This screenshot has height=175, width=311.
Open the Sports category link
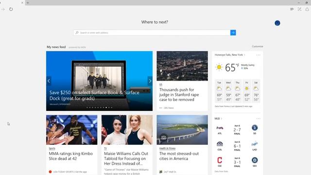tap(52, 148)
